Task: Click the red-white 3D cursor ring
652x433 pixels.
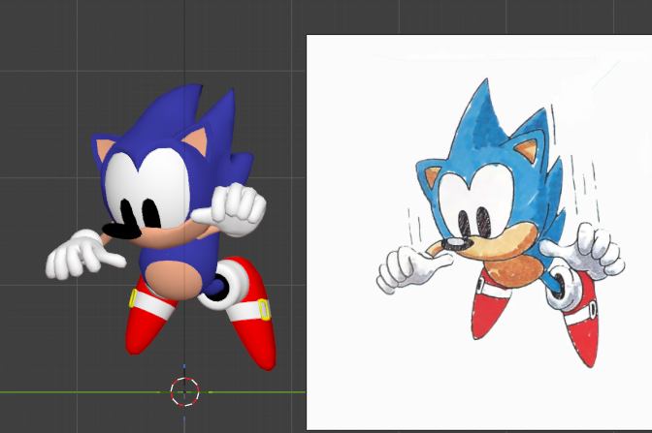Action: [184, 391]
